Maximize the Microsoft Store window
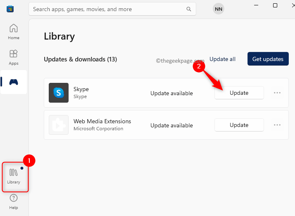Screen dimensions: 295x216 [275, 5]
